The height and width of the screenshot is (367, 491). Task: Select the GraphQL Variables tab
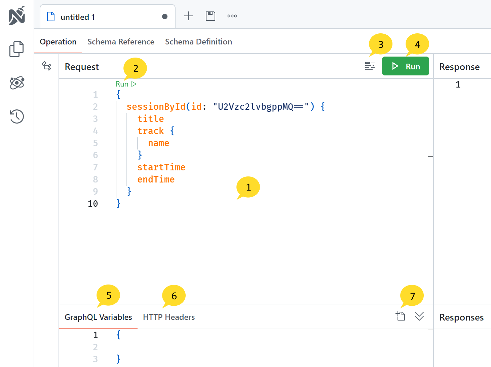point(98,317)
